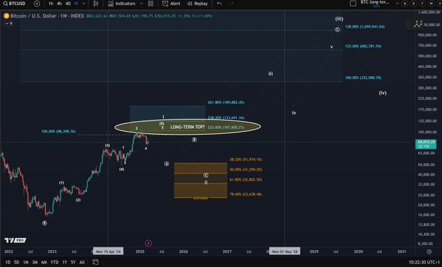Image resolution: width=442 pixels, height=267 pixels.
Task: Open the BTC long-term layout dropdown arrow
Action: tap(397, 4)
